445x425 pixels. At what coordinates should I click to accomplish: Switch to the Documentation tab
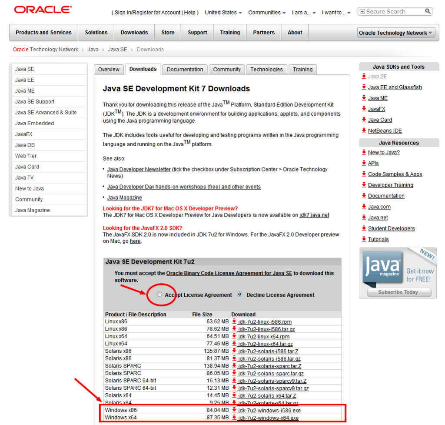(185, 69)
